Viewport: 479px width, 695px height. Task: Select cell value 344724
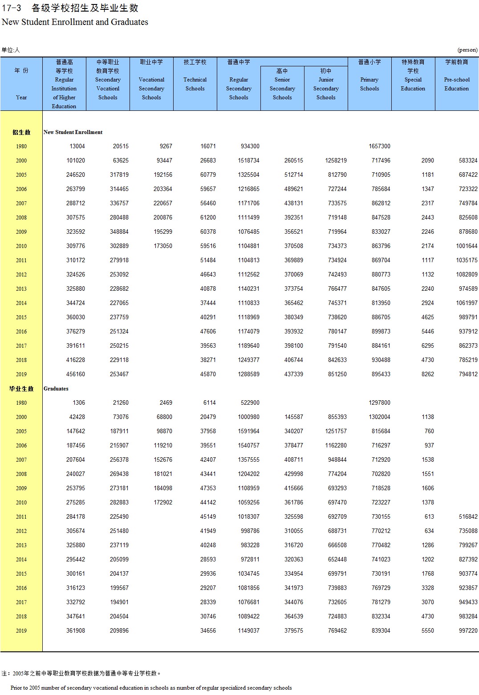[76, 303]
